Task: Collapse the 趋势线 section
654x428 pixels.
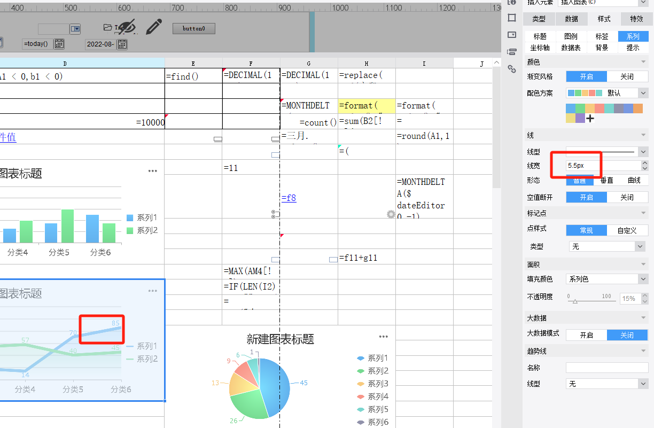Action: tap(643, 351)
